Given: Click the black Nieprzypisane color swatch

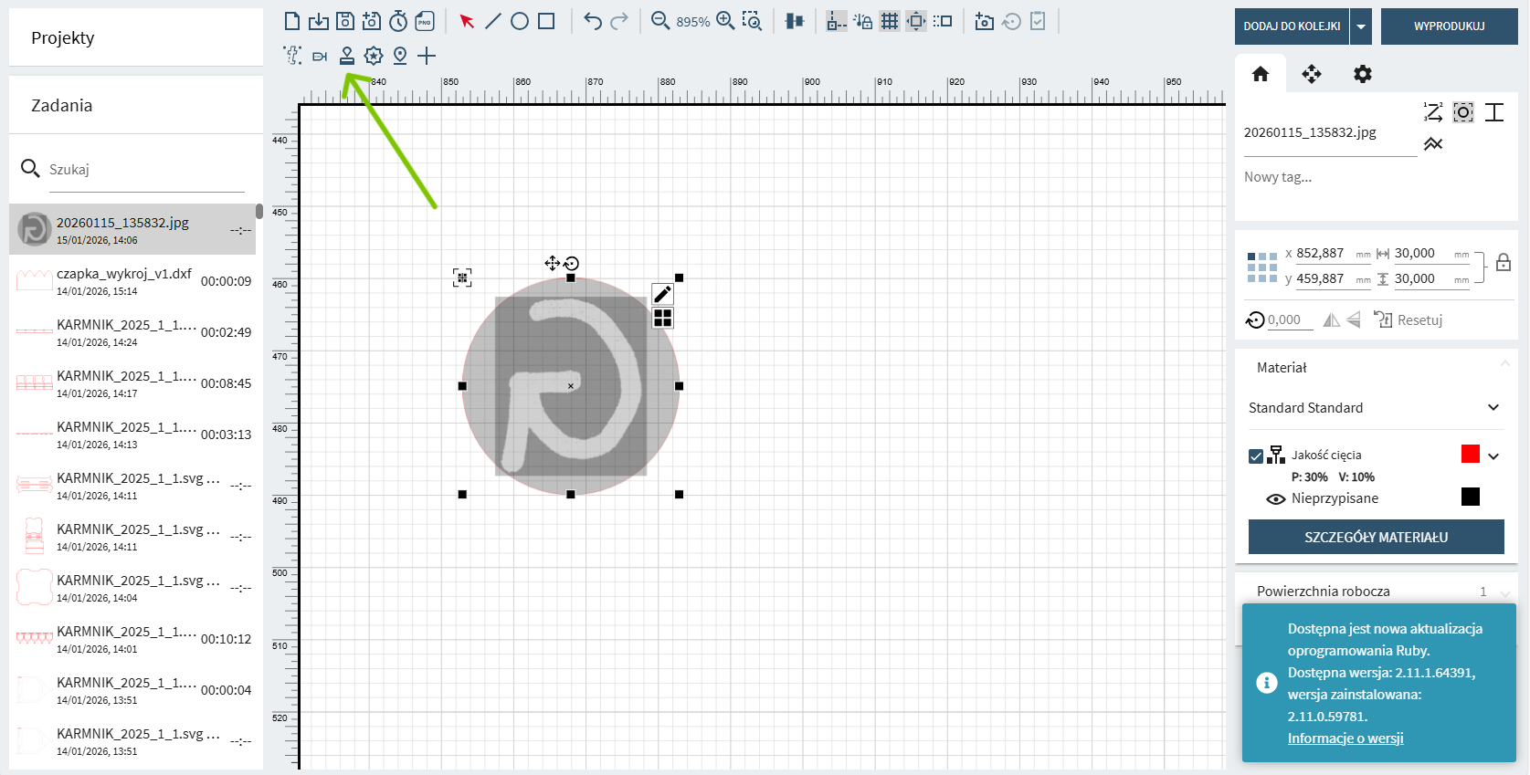Looking at the screenshot, I should pyautogui.click(x=1470, y=497).
